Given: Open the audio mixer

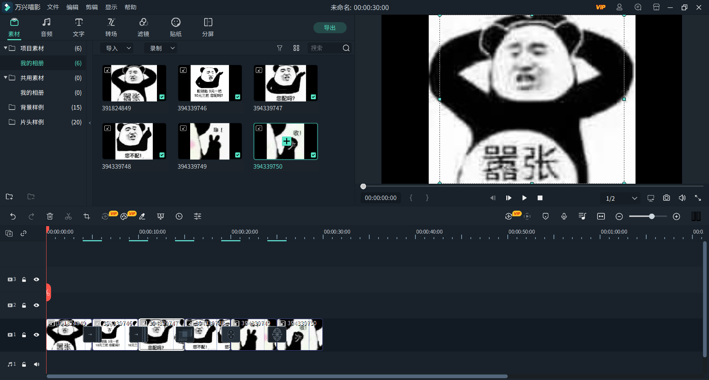Looking at the screenshot, I should pos(582,216).
